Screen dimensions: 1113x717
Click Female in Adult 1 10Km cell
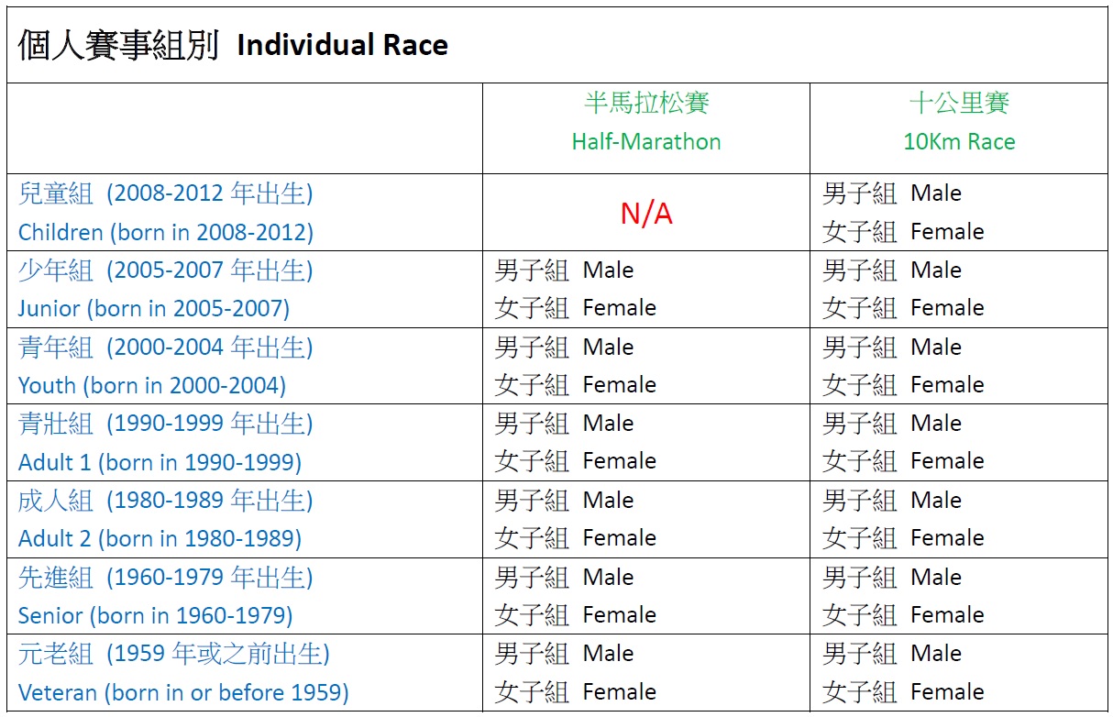coord(946,461)
